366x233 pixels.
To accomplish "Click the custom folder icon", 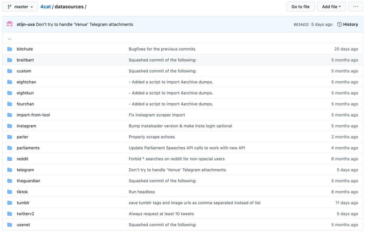I will (x=10, y=71).
